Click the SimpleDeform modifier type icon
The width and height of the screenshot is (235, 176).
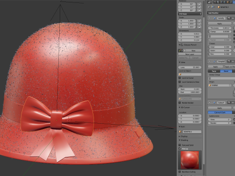point(214,62)
